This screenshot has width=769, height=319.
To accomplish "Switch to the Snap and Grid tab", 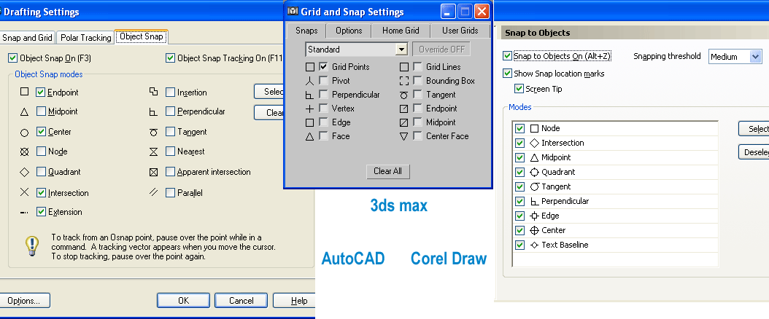I will (28, 38).
